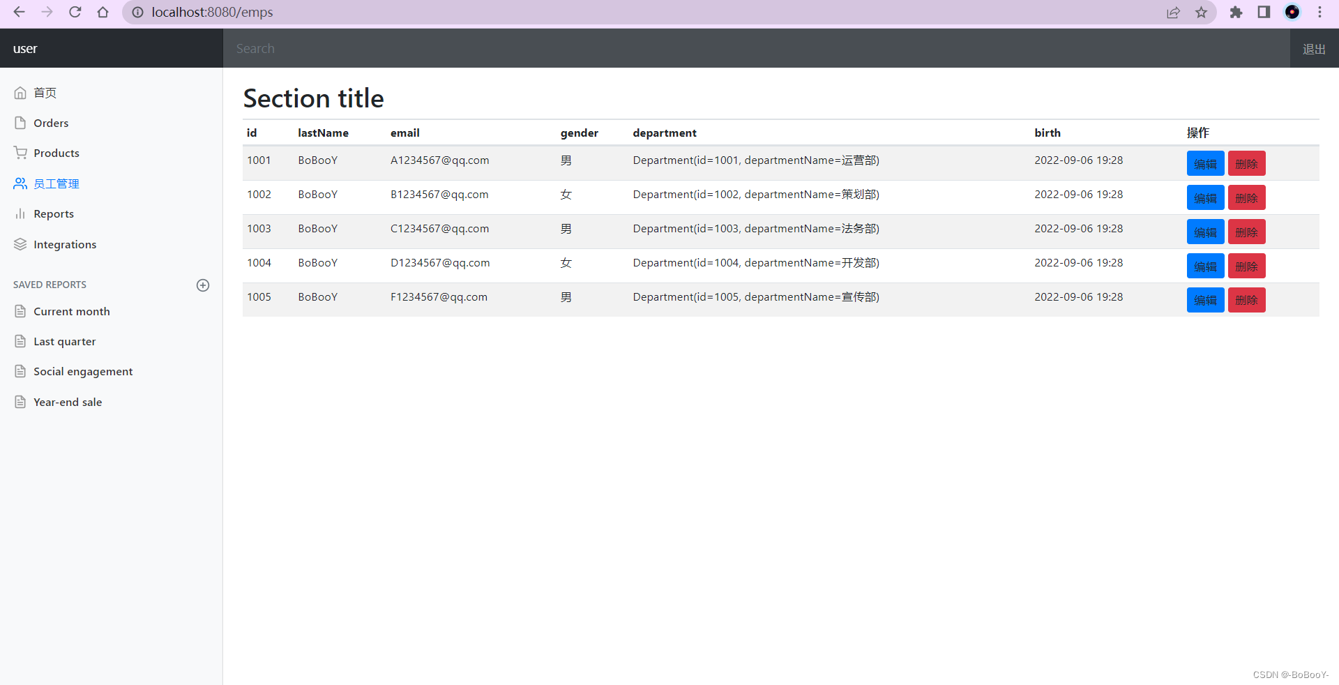Open the browser profile avatar
This screenshot has width=1339, height=685.
point(1292,12)
